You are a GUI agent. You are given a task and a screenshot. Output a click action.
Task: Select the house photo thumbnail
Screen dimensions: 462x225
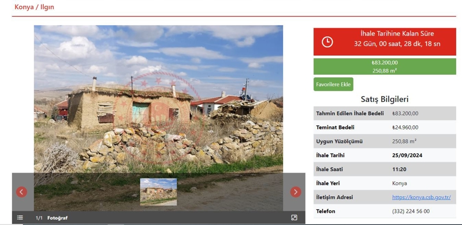click(158, 192)
